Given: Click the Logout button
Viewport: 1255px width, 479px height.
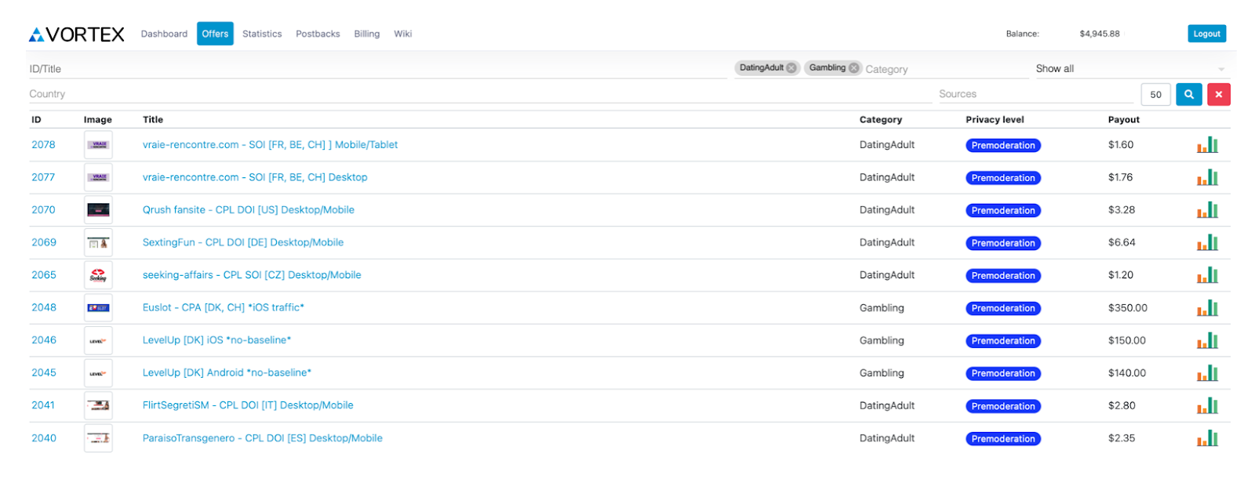Looking at the screenshot, I should pyautogui.click(x=1206, y=34).
